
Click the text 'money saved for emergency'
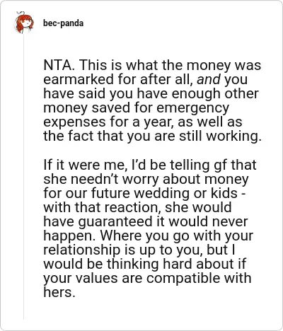click(x=136, y=108)
